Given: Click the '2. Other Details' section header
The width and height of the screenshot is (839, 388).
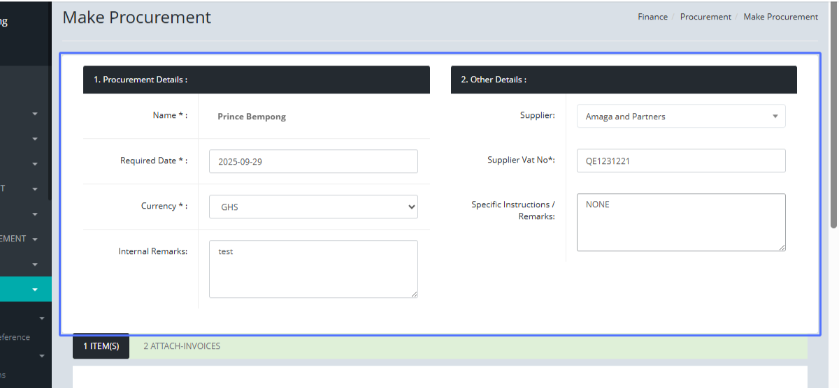Looking at the screenshot, I should click(624, 80).
